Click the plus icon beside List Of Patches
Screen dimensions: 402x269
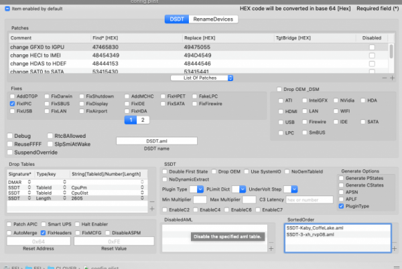(393, 78)
